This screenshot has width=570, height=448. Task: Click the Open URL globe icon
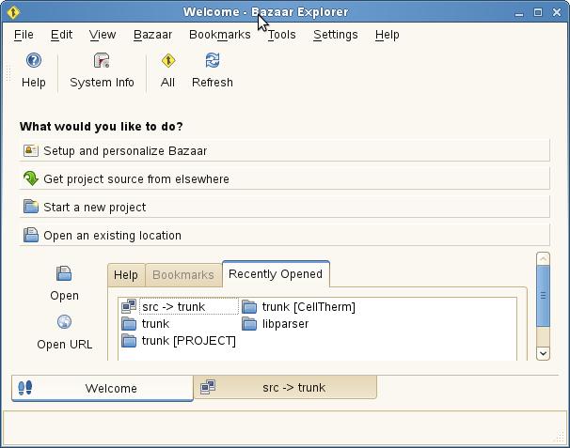click(64, 321)
